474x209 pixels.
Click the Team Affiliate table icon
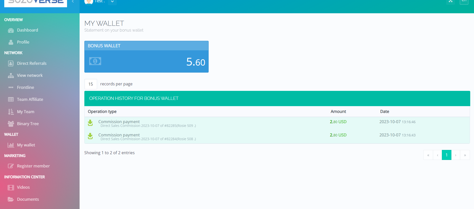pos(11,100)
